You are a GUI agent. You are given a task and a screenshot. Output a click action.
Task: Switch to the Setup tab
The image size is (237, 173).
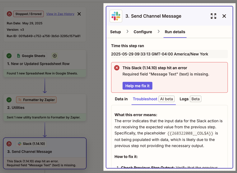pyautogui.click(x=115, y=32)
